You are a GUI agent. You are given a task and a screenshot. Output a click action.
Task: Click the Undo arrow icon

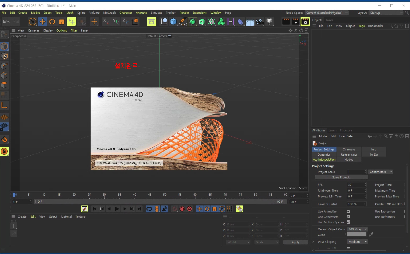6,22
